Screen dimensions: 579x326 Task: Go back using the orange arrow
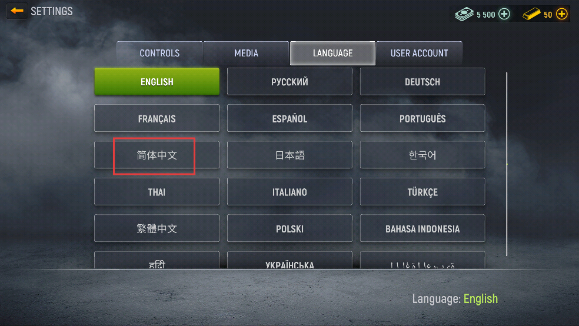click(x=16, y=11)
